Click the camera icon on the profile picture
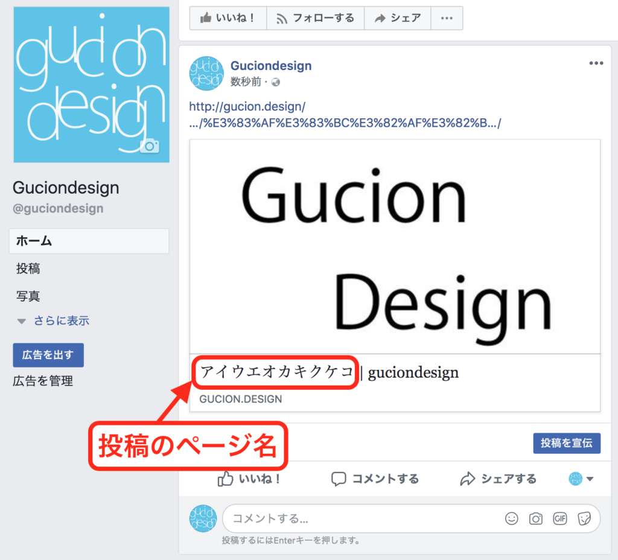Screen dimensions: 618x560 pos(149,145)
